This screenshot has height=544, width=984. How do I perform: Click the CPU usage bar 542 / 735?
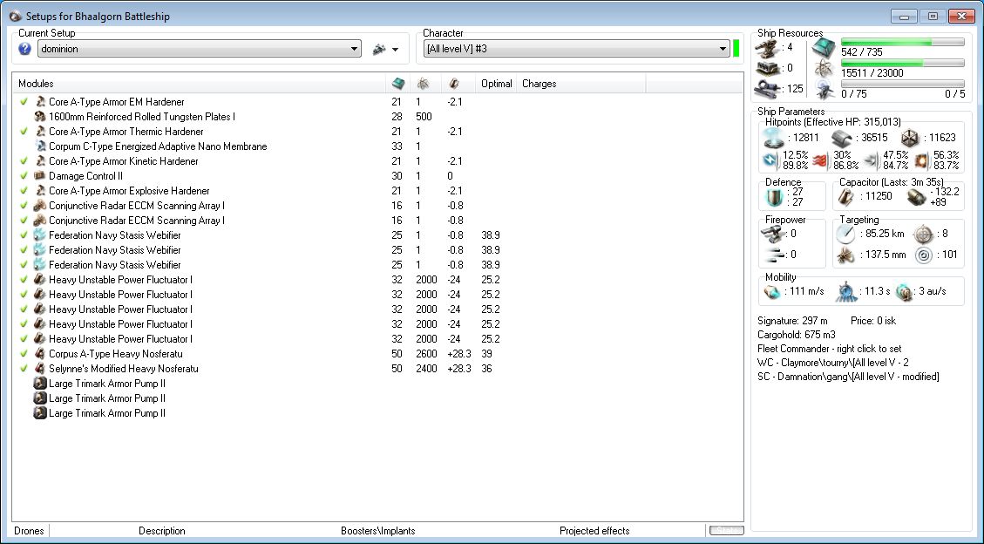(x=902, y=42)
